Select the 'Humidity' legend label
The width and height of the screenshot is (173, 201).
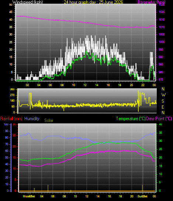click(x=32, y=119)
